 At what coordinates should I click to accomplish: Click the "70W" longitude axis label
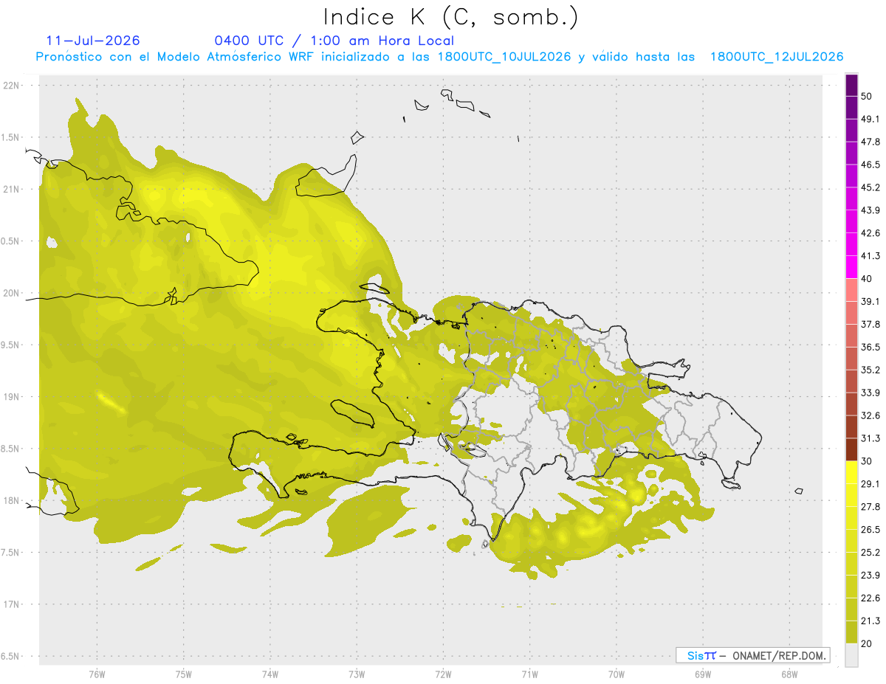pyautogui.click(x=617, y=674)
